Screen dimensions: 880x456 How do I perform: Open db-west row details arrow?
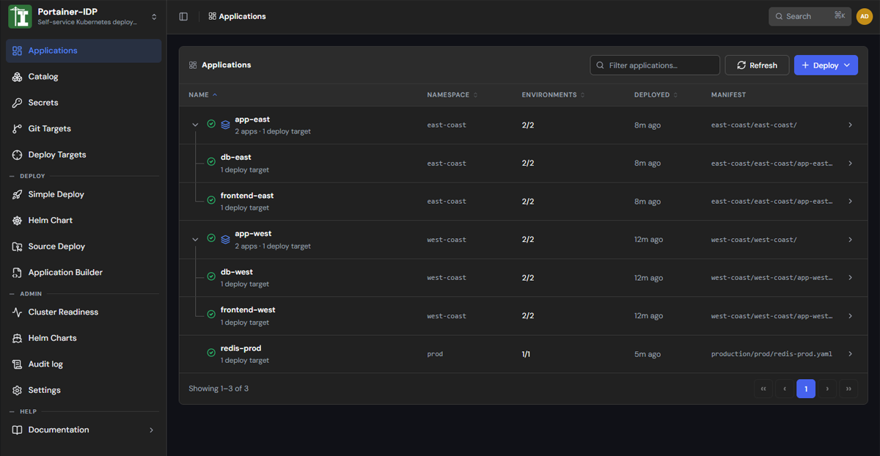(850, 278)
